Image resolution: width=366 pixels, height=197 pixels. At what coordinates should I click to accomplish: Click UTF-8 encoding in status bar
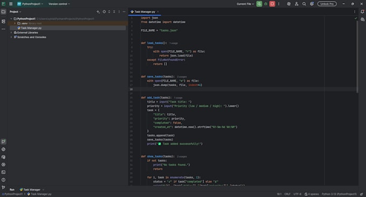297,194
